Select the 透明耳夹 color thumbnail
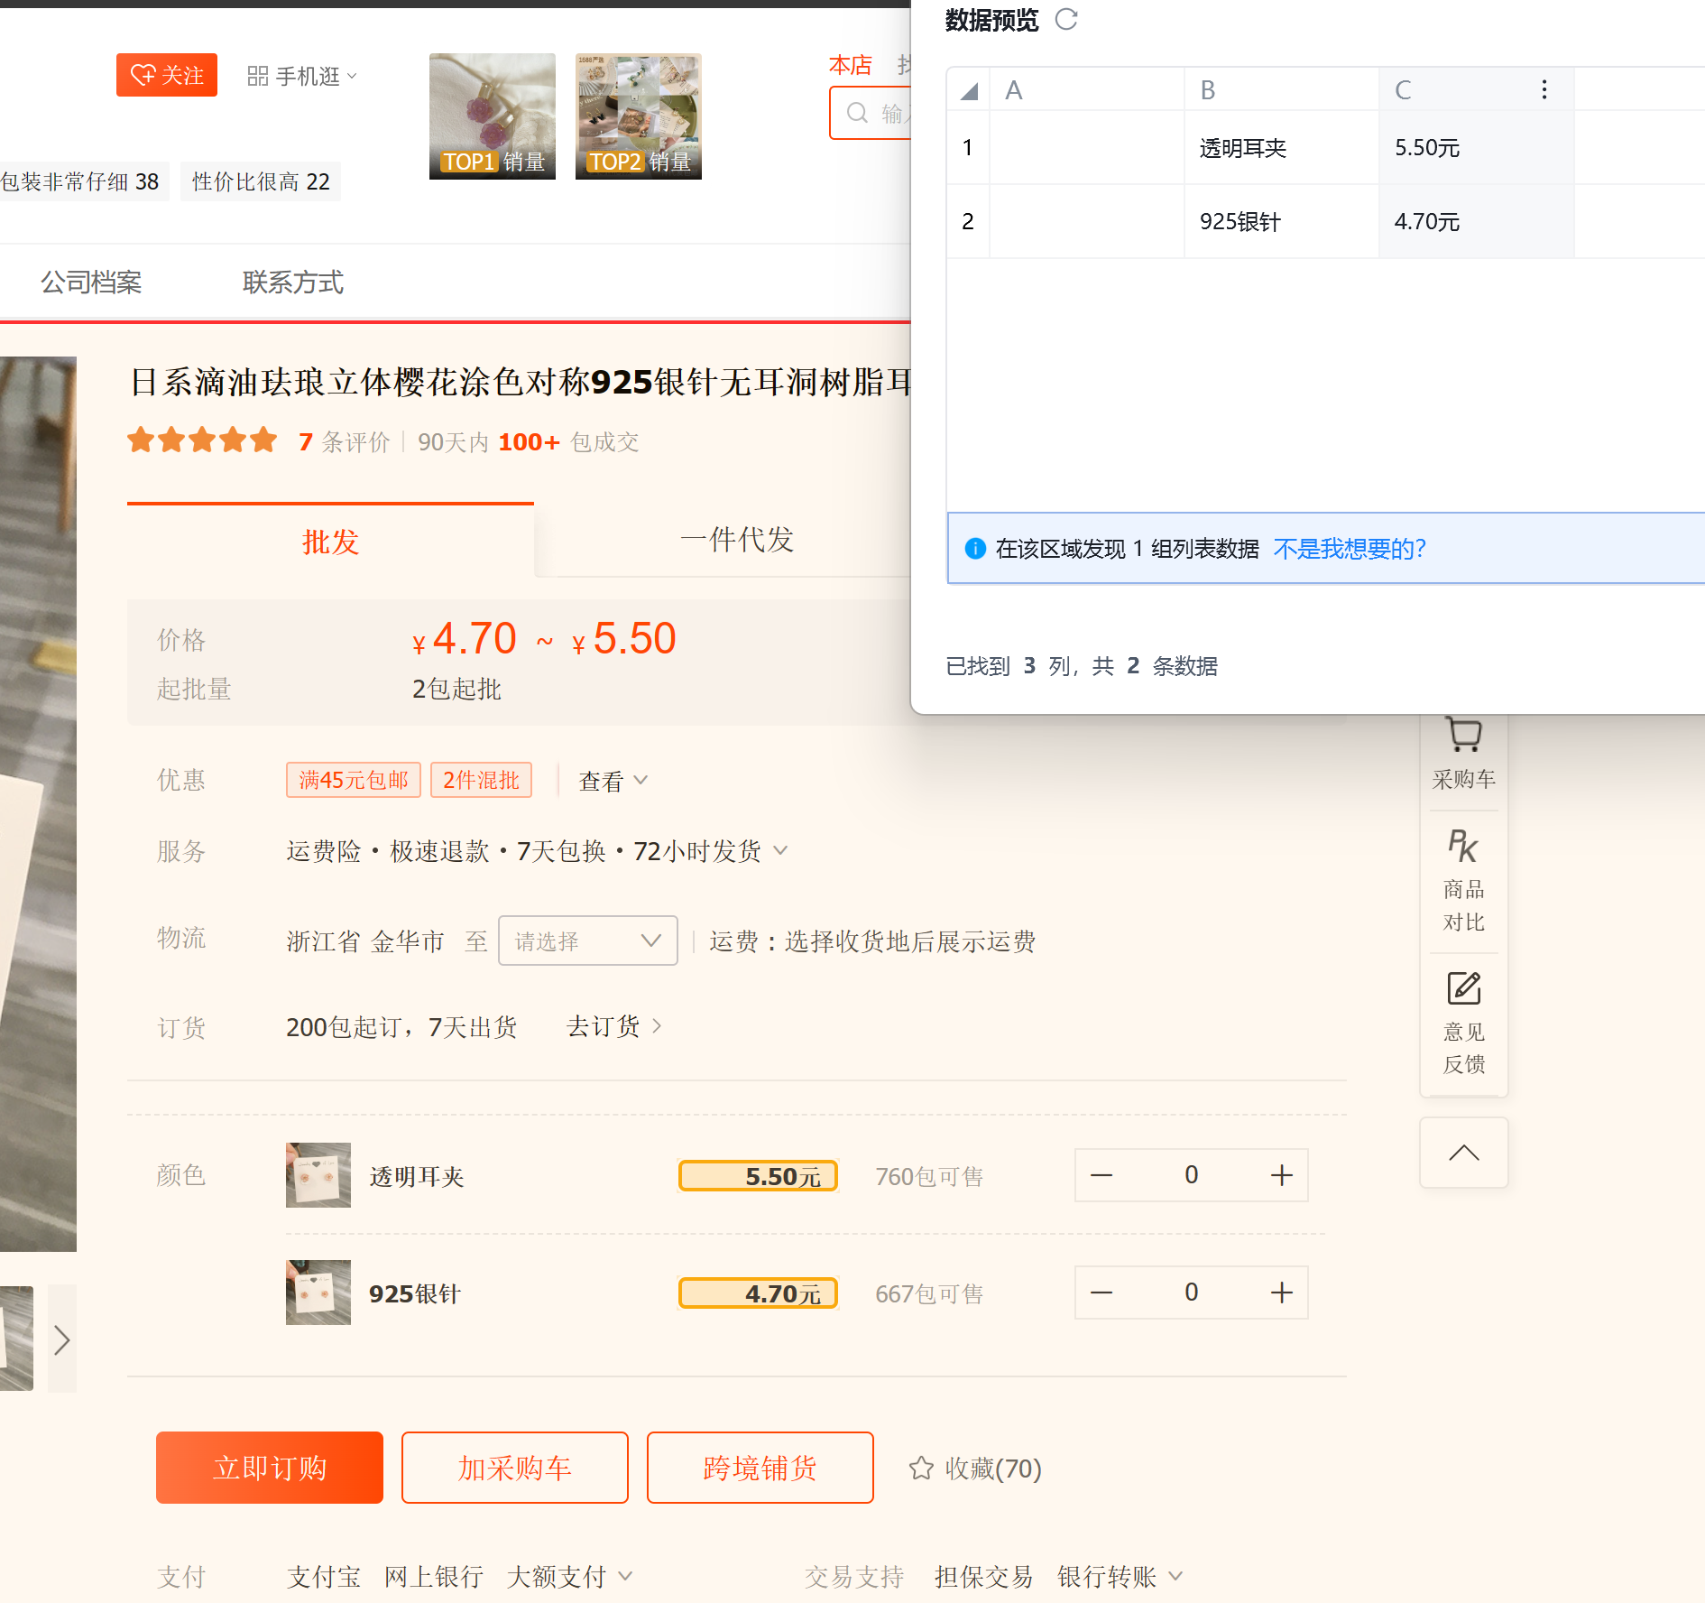 coord(318,1175)
